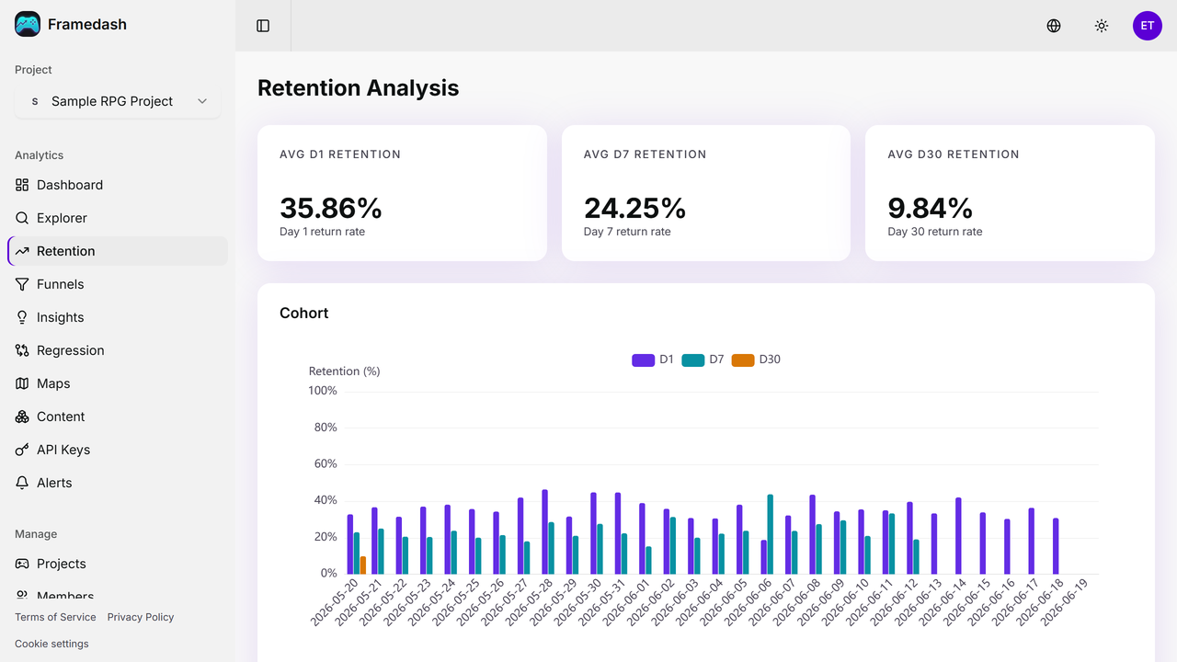The height and width of the screenshot is (662, 1177).
Task: Open Regression analysis page
Action: 118,350
